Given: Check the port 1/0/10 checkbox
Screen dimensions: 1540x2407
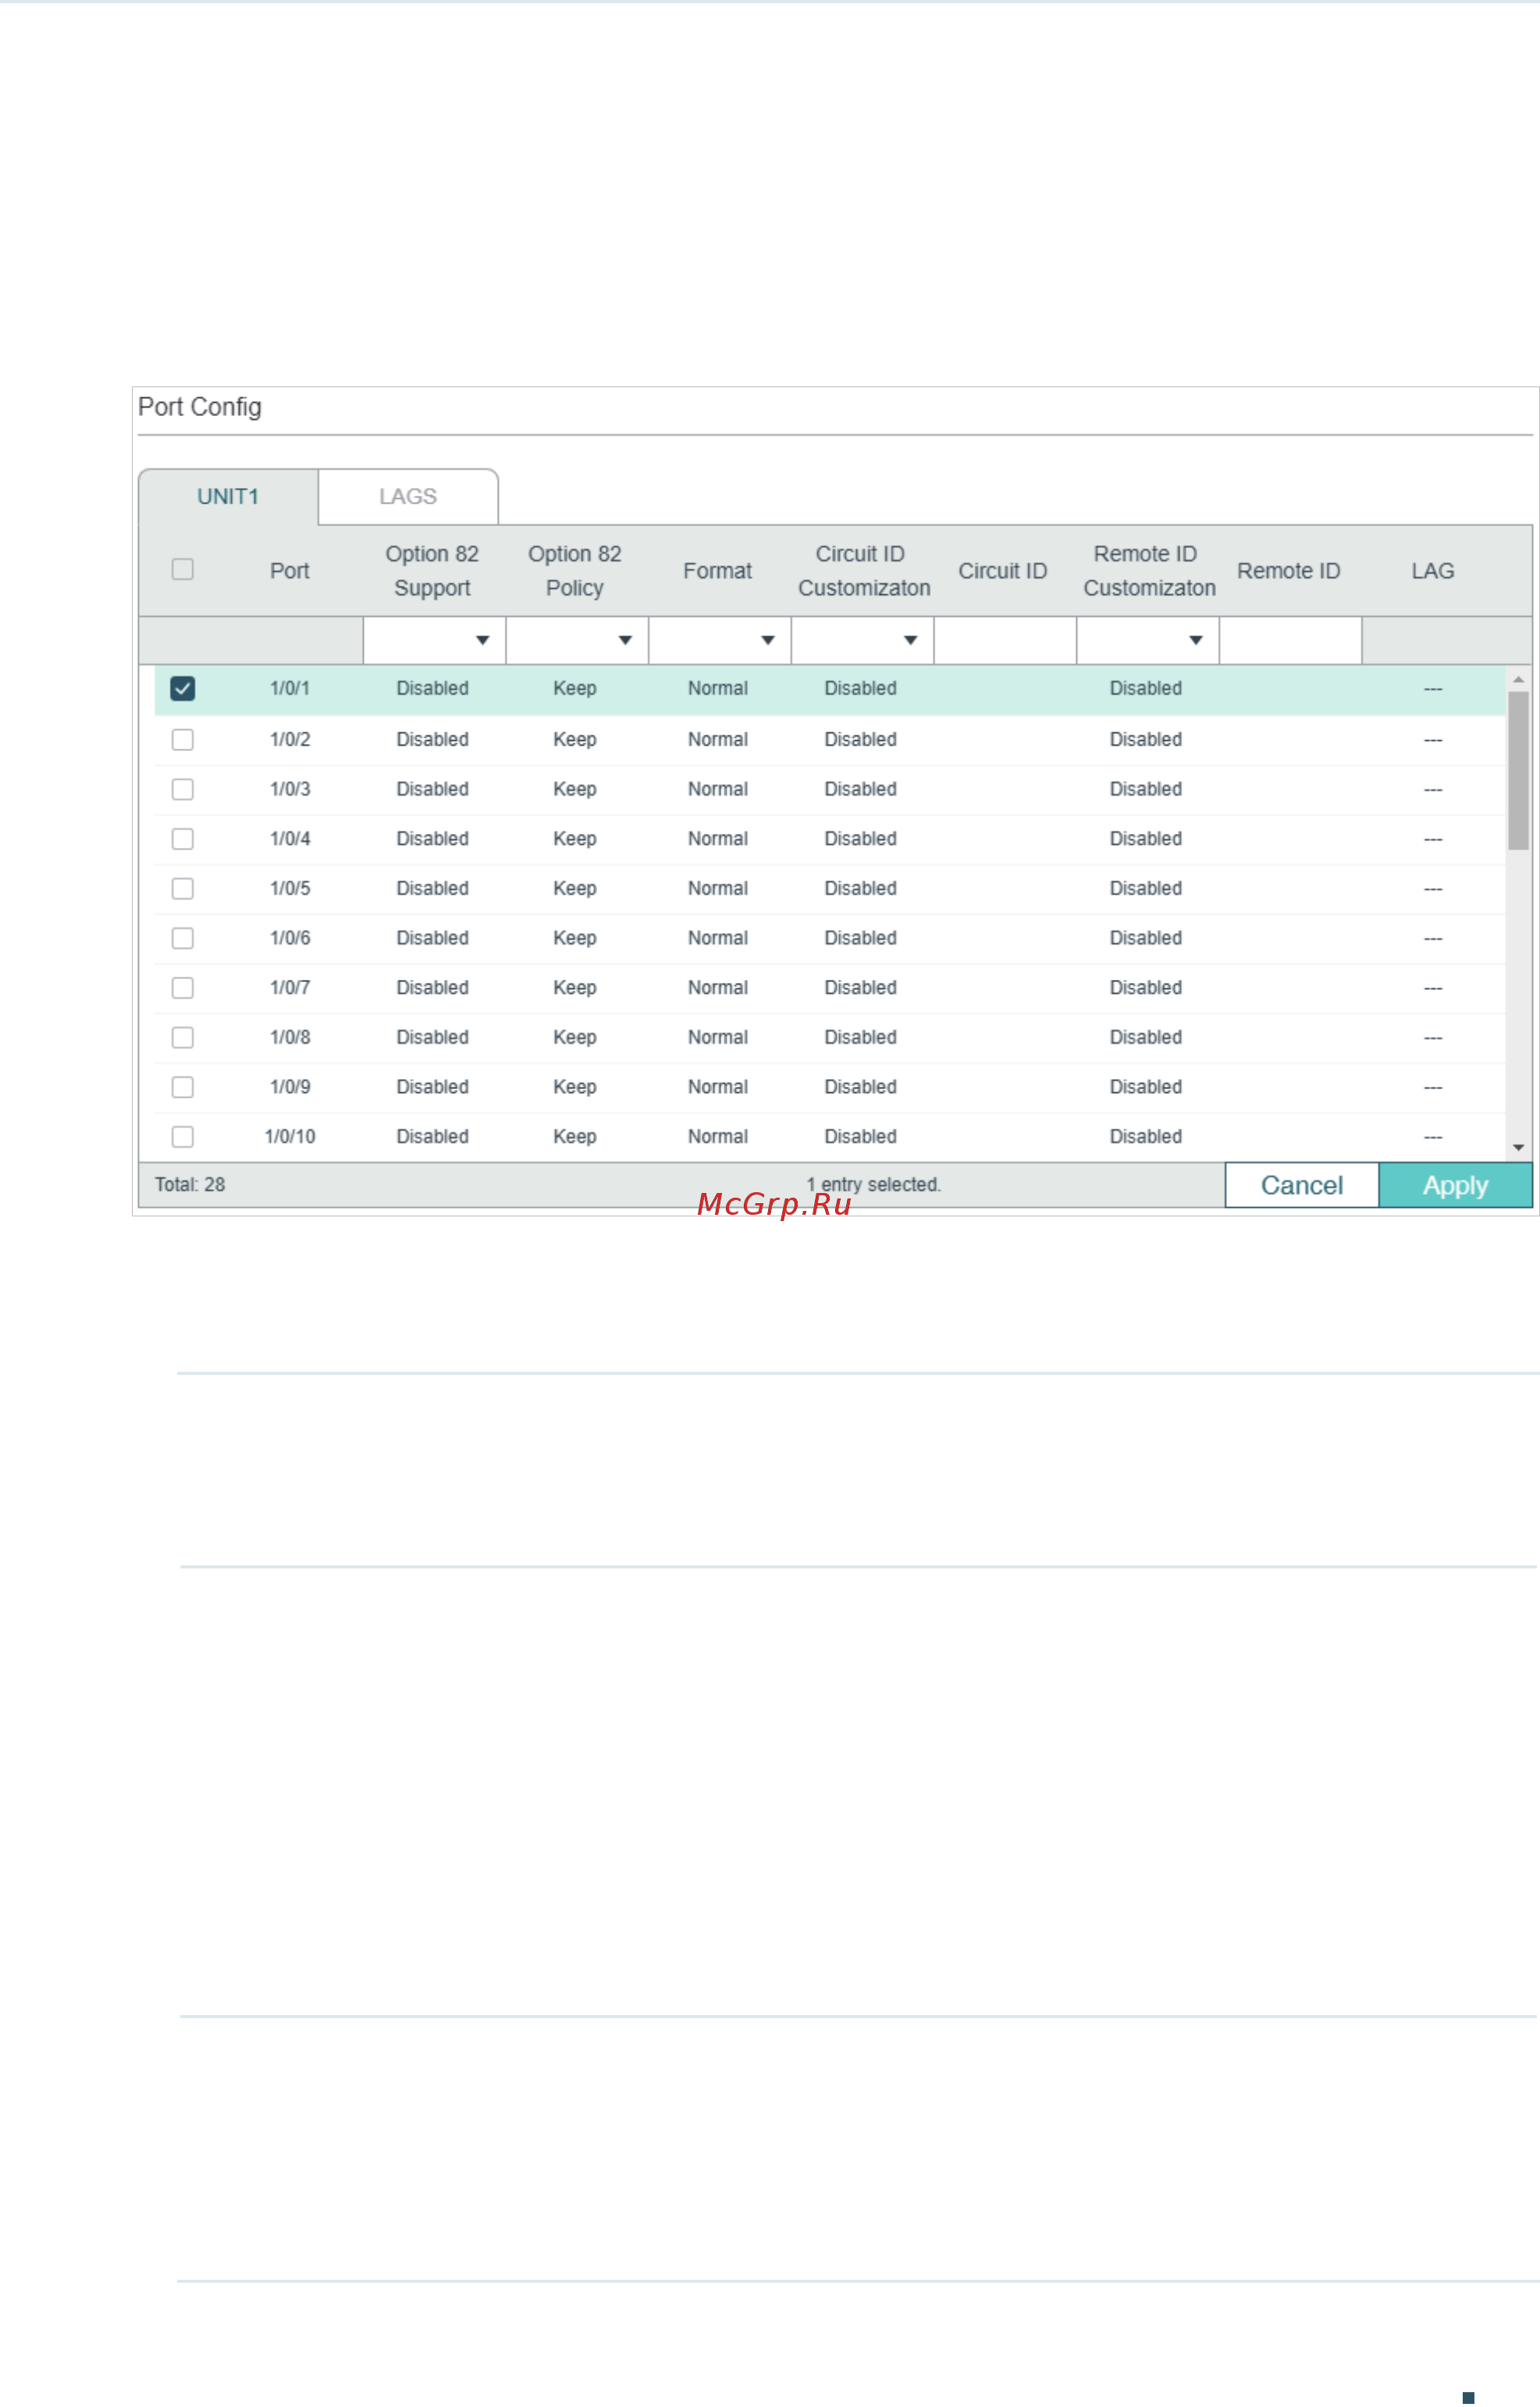Looking at the screenshot, I should (x=182, y=1136).
